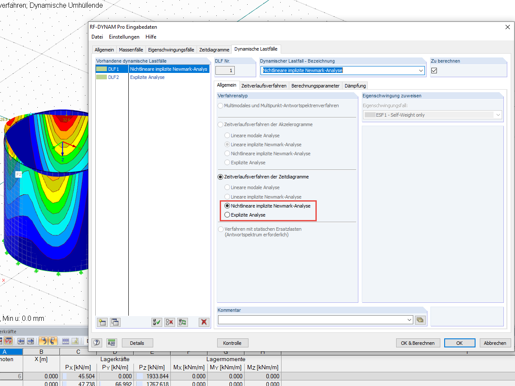Open the Dämpfung sub-tab
Image resolution: width=515 pixels, height=386 pixels.
click(355, 86)
